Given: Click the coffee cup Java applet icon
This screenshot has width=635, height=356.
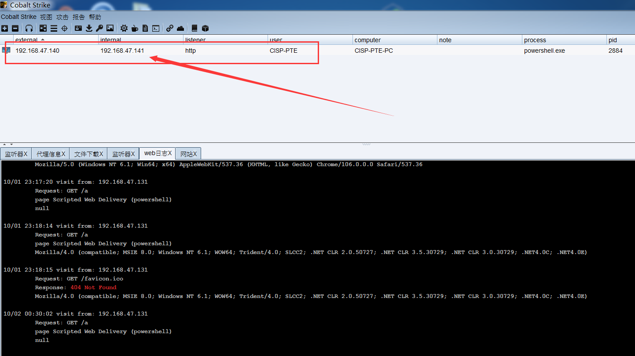Looking at the screenshot, I should pyautogui.click(x=135, y=28).
